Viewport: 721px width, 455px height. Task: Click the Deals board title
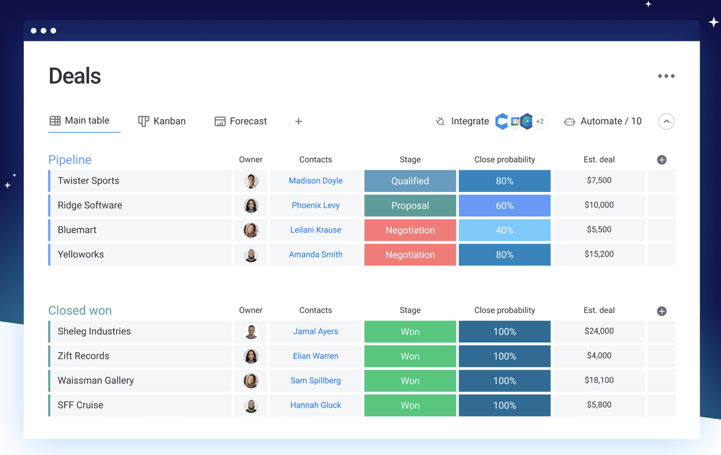pyautogui.click(x=75, y=76)
